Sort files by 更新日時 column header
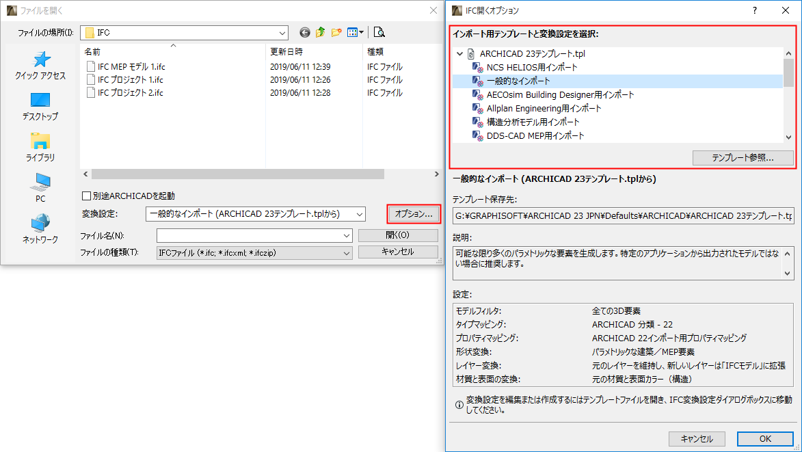Image resolution: width=802 pixels, height=452 pixels. [x=286, y=52]
